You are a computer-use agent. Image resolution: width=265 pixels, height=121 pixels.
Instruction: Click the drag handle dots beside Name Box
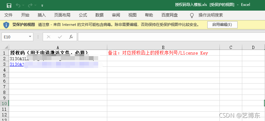click(38, 37)
